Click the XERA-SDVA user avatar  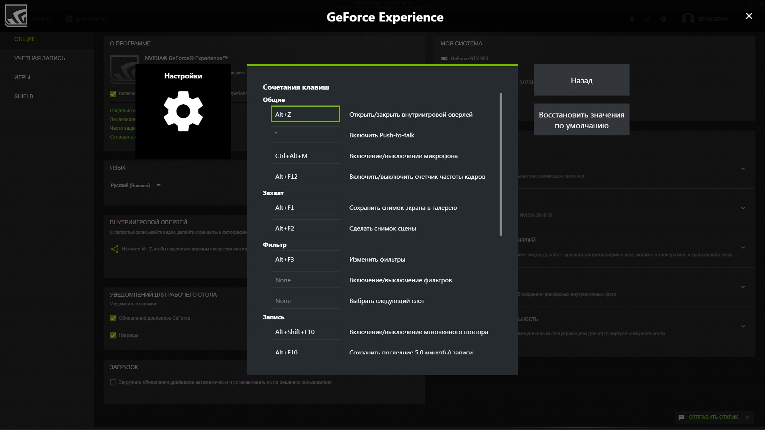pos(688,19)
